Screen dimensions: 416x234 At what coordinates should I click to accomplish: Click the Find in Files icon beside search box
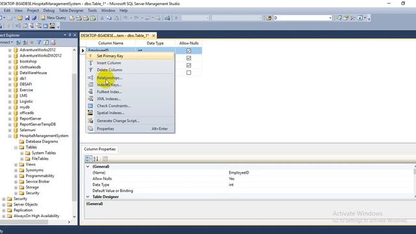coord(268,18)
